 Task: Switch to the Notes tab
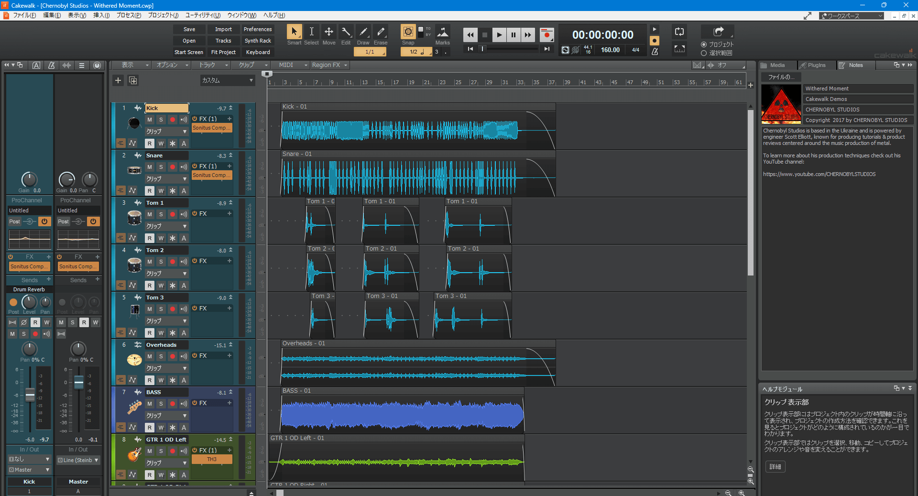click(x=855, y=65)
